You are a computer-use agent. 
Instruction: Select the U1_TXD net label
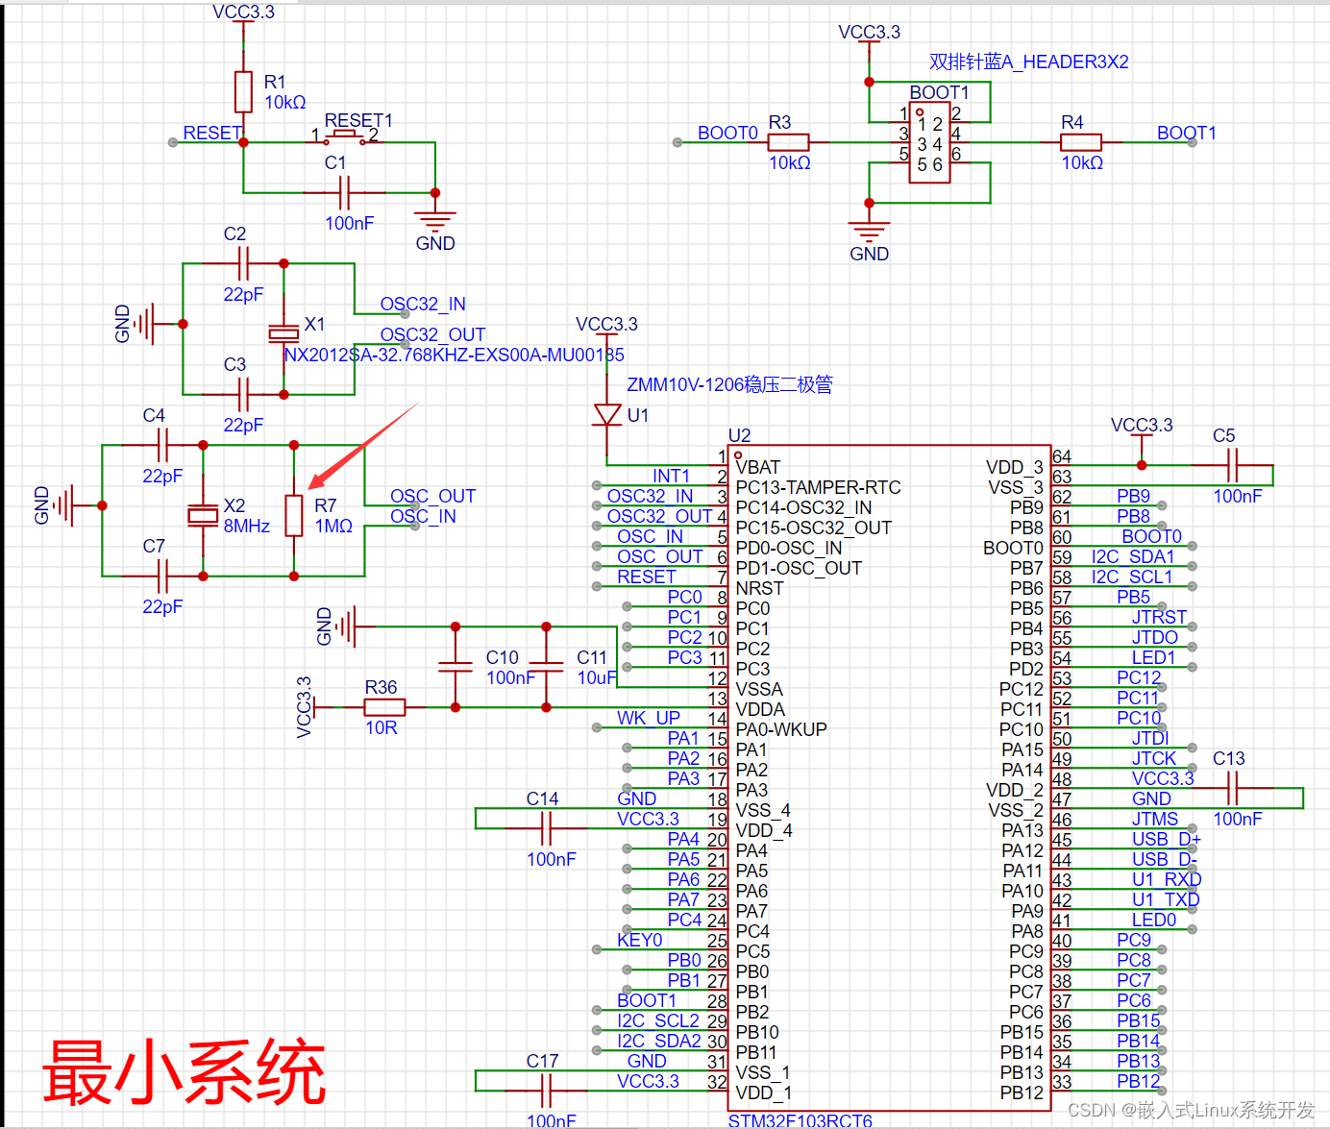tap(1166, 899)
